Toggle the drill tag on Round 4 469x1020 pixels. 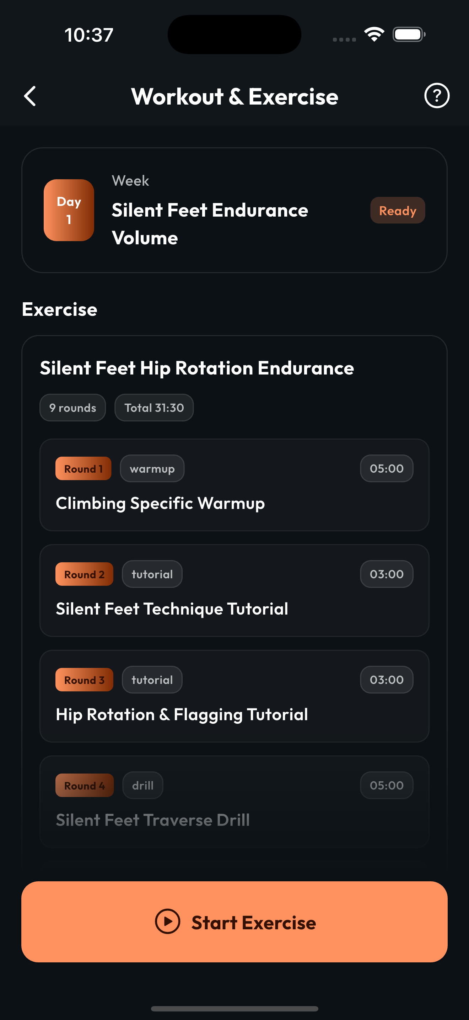pyautogui.click(x=142, y=785)
